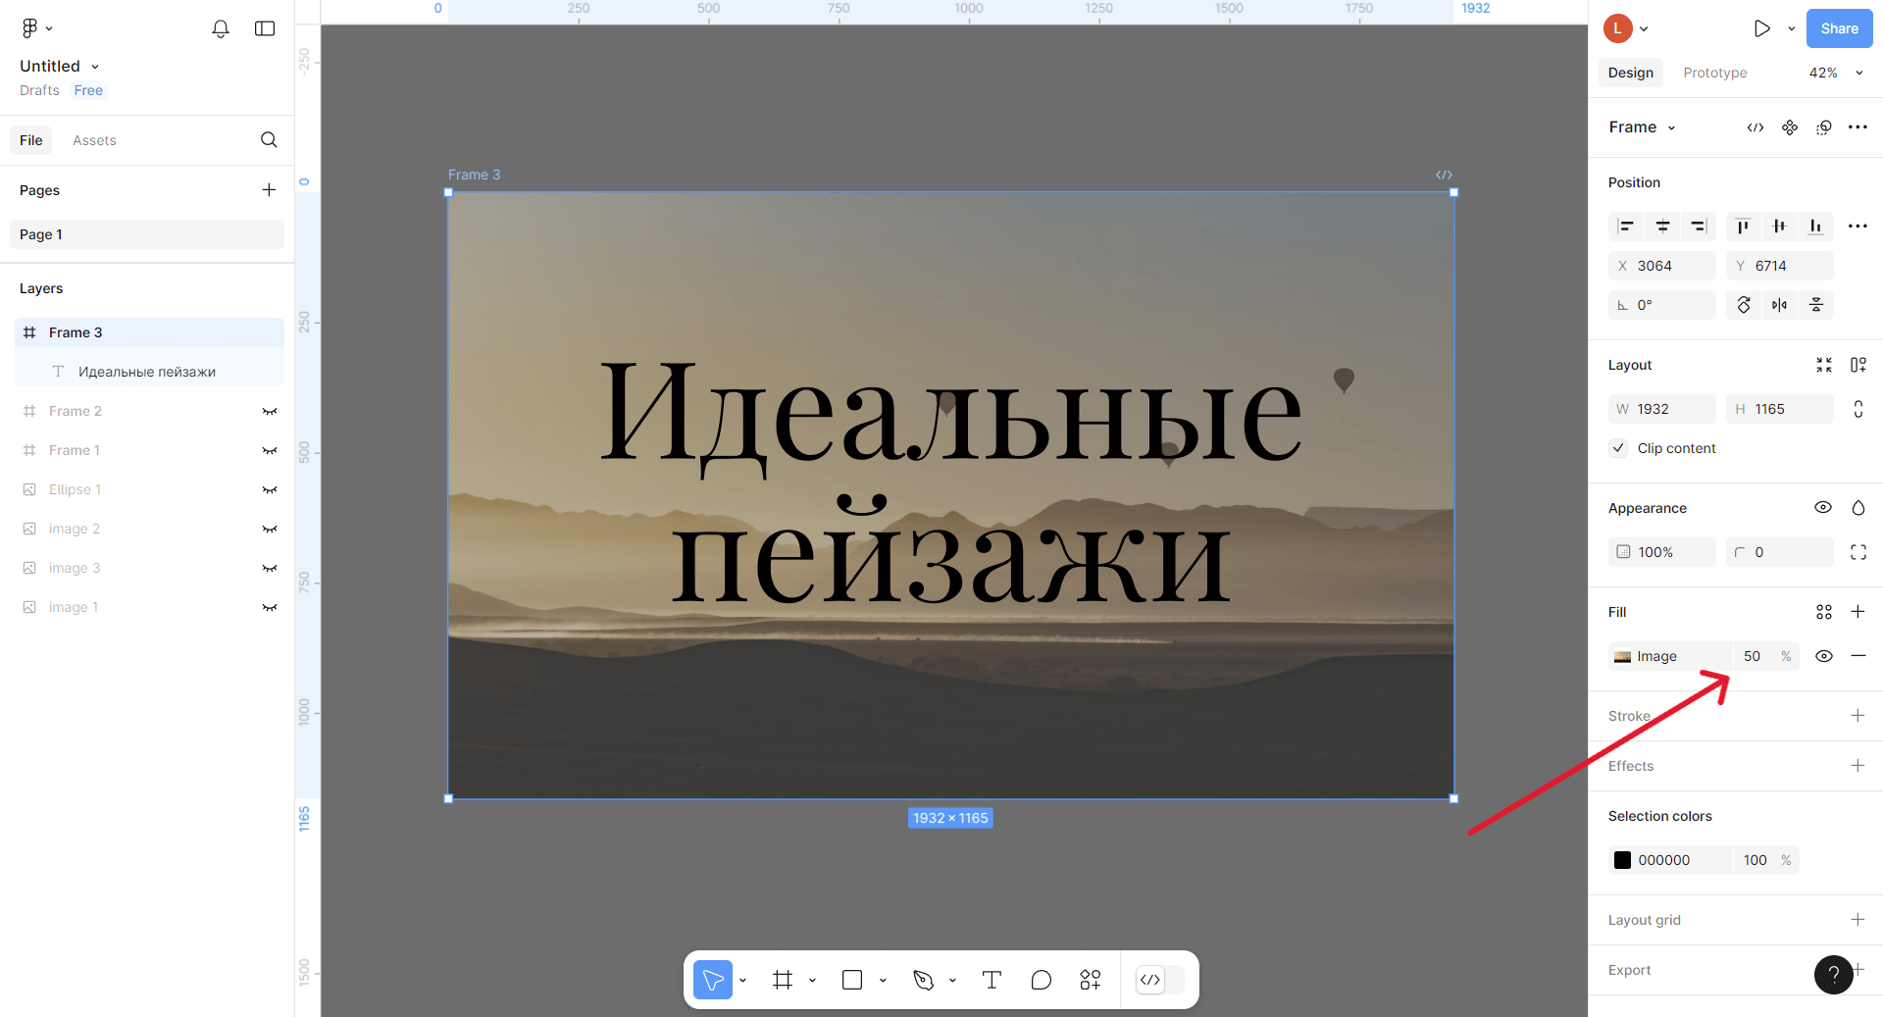Add a new fill
This screenshot has width=1883, height=1017.
tap(1858, 612)
